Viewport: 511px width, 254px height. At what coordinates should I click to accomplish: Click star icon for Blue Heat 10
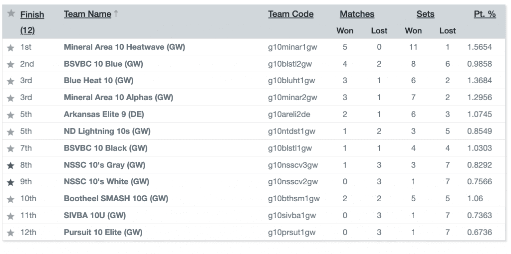coord(11,81)
